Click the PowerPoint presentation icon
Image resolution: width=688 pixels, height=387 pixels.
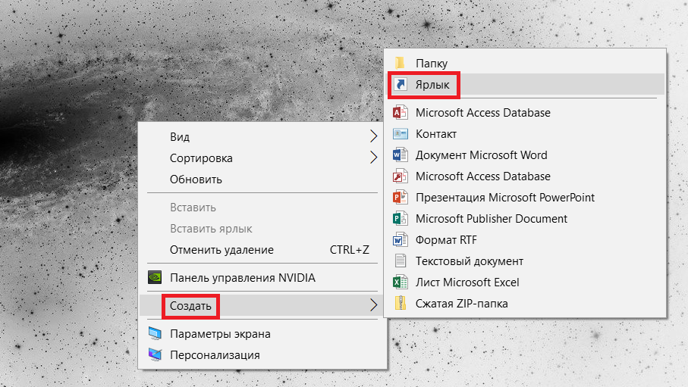[x=401, y=197]
